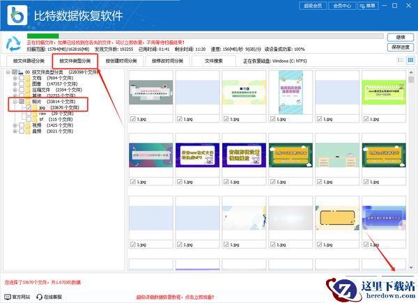Open the 菜单 menu button

368,6
